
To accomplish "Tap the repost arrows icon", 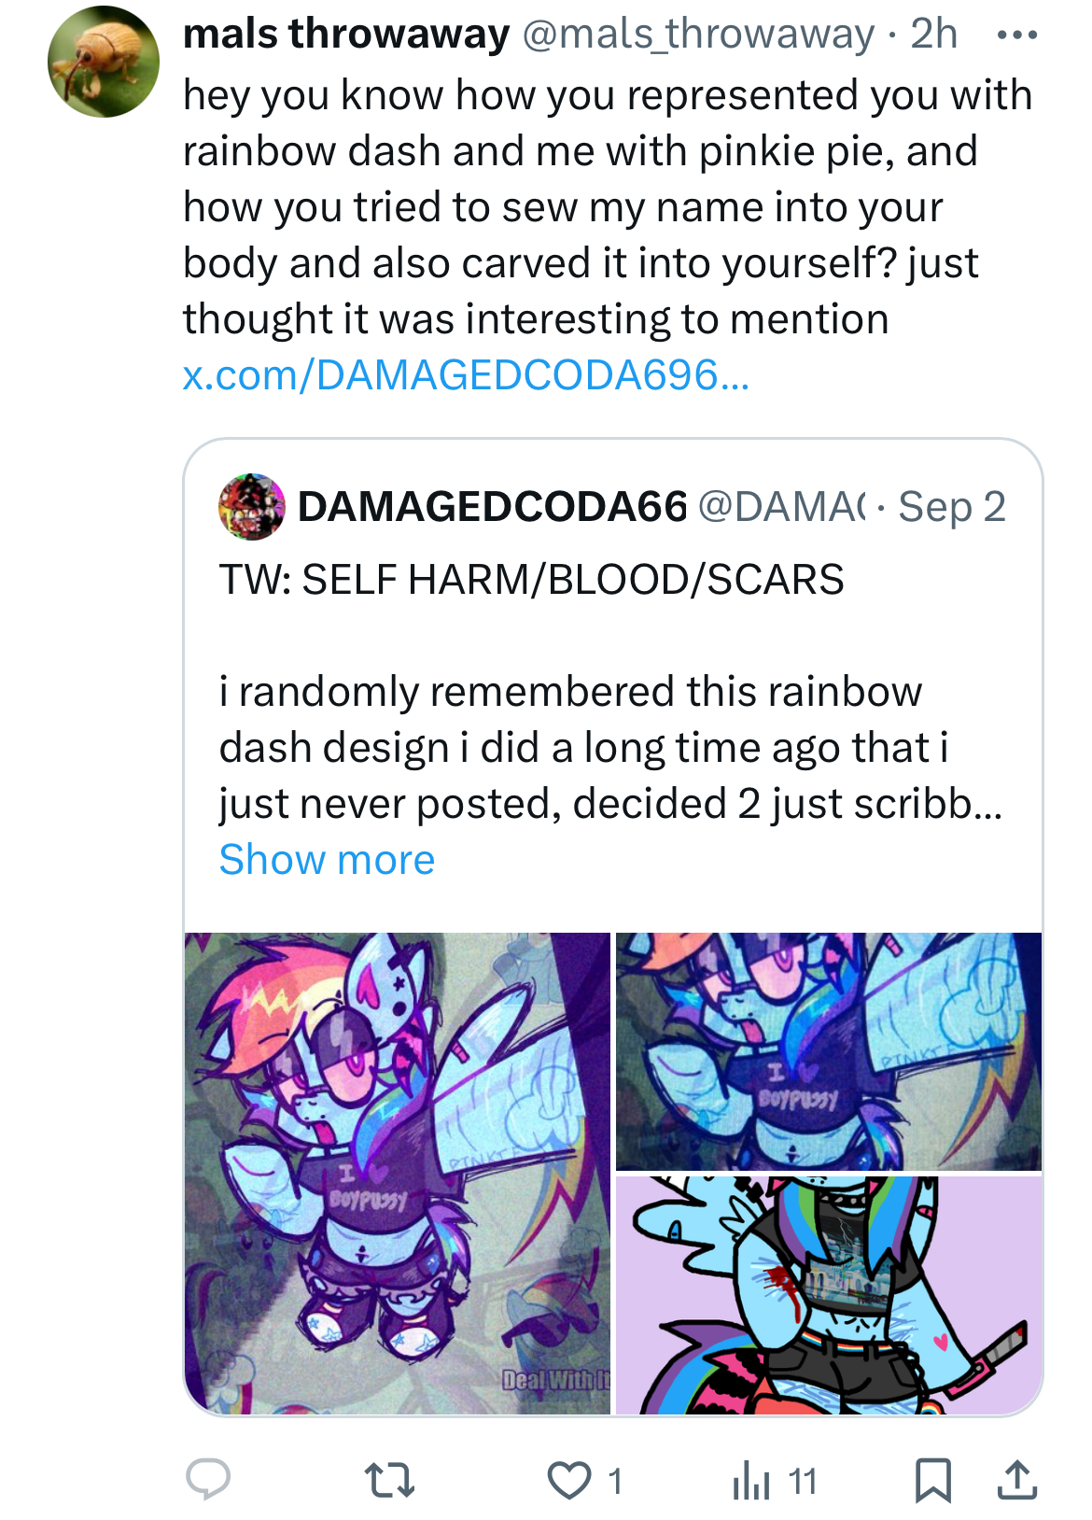I will [388, 1481].
